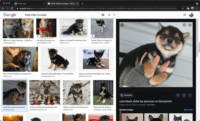The width and height of the screenshot is (200, 121).
Task: Click the petland-ohio.com source text
Action: coord(85,76)
